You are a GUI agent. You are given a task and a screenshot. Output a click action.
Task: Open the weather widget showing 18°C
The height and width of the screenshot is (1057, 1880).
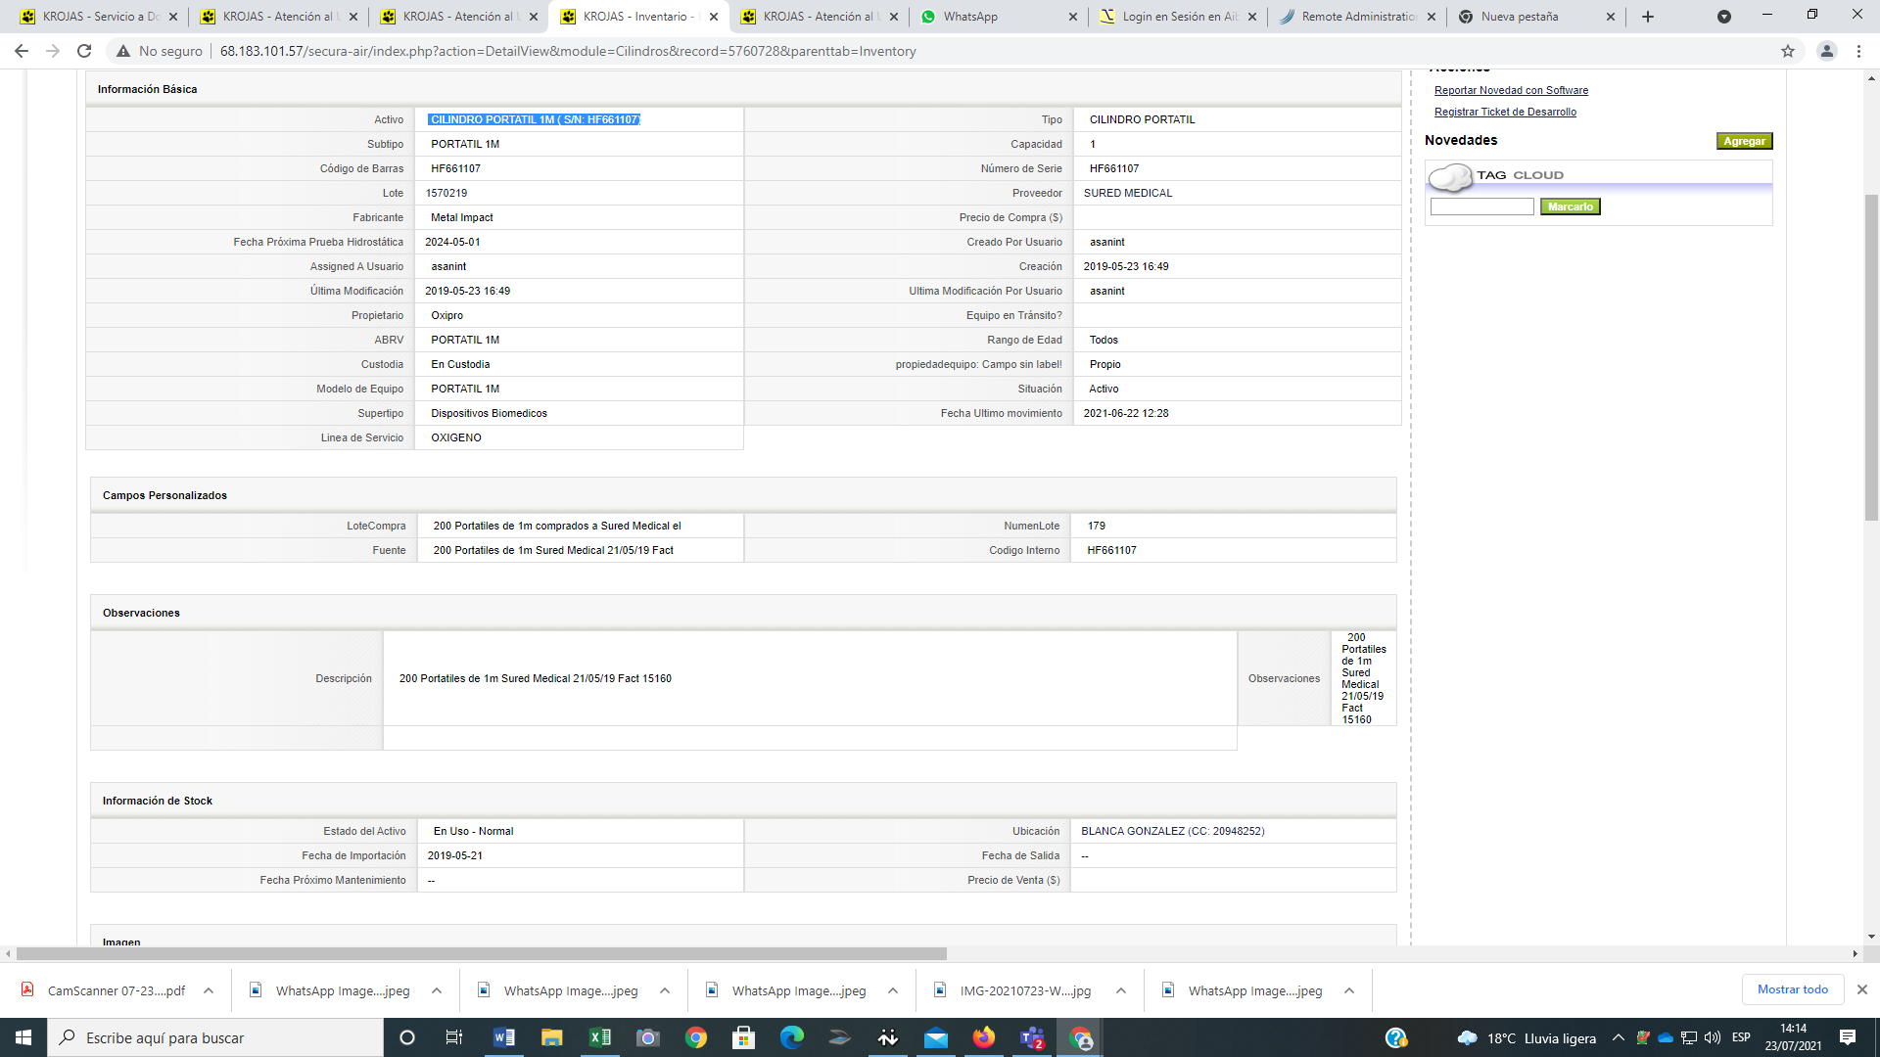pyautogui.click(x=1527, y=1038)
